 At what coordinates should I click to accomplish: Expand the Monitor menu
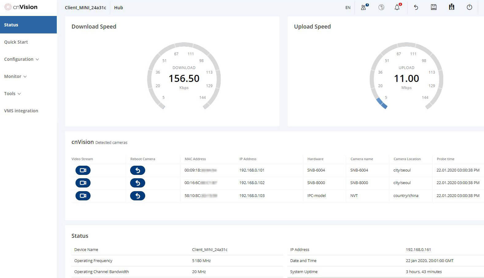15,76
